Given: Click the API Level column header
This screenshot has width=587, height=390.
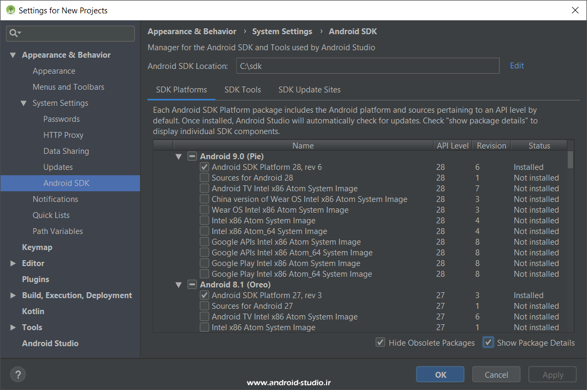Looking at the screenshot, I should point(453,146).
